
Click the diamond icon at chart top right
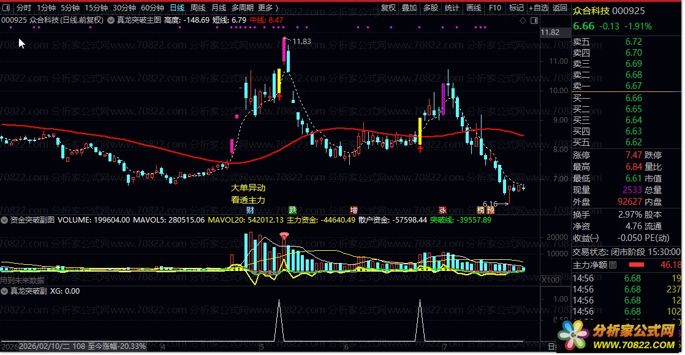[x=523, y=20]
